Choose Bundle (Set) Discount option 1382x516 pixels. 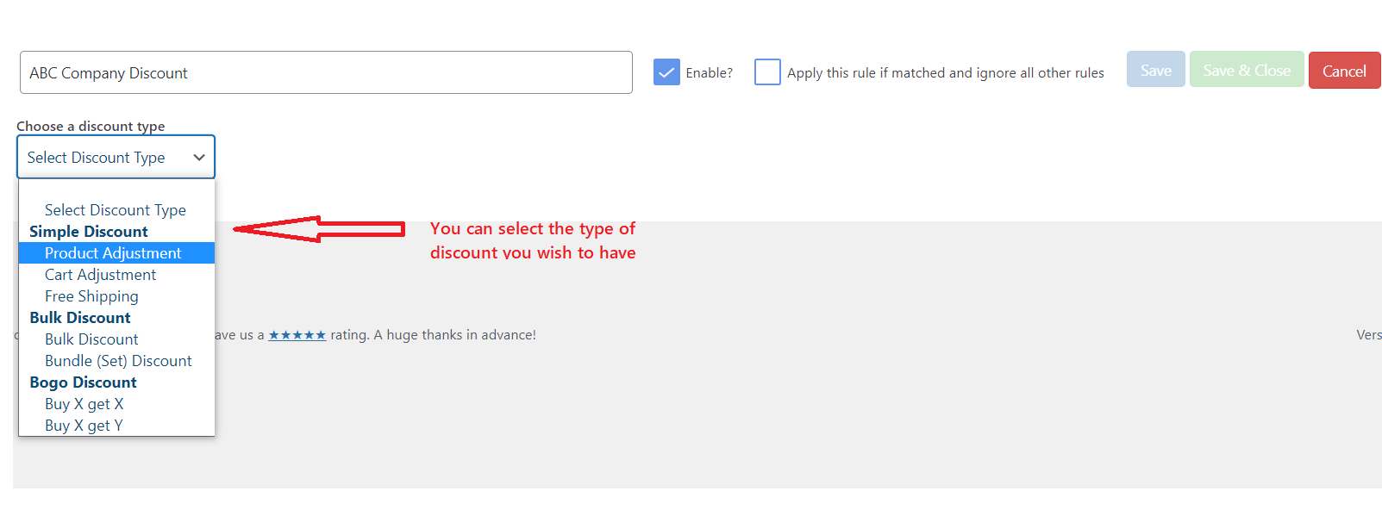(x=118, y=361)
